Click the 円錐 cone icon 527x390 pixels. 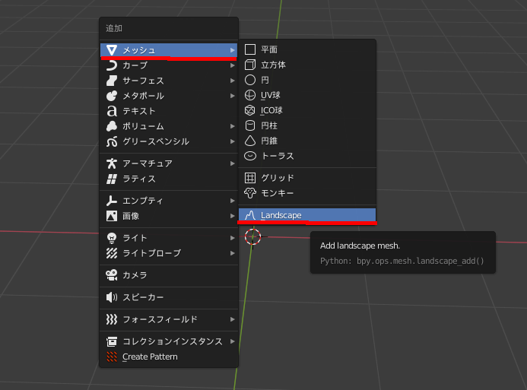tap(250, 141)
